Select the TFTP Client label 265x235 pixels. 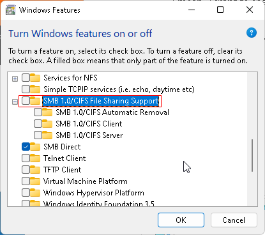pyautogui.click(x=63, y=170)
